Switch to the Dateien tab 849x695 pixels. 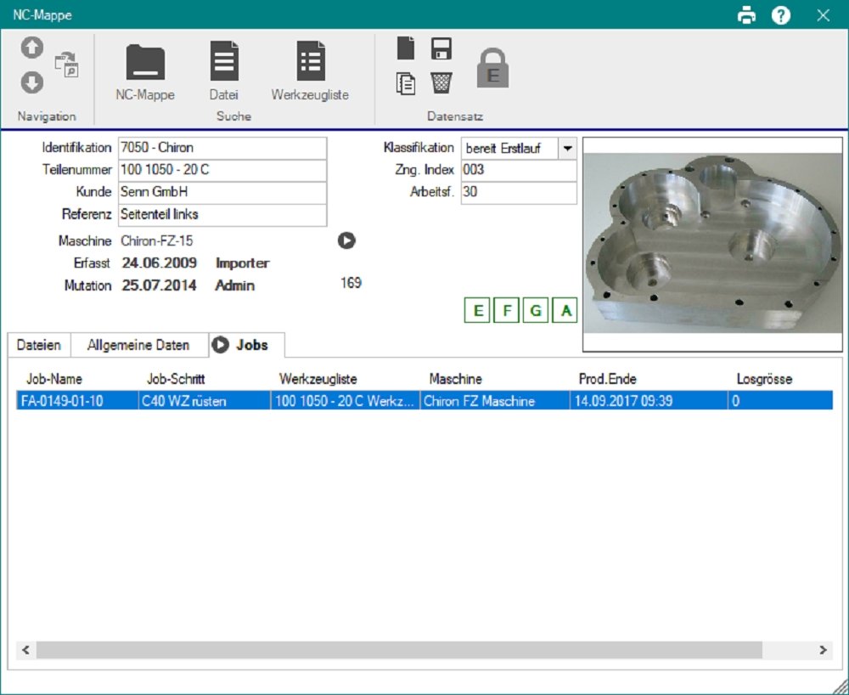39,345
